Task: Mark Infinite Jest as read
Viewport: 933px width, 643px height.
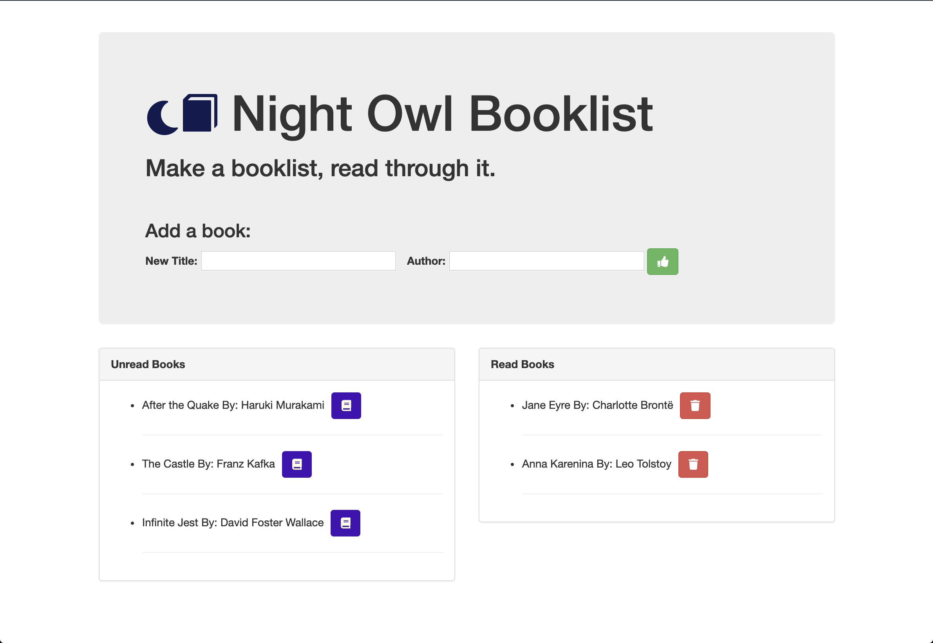Action: tap(345, 523)
